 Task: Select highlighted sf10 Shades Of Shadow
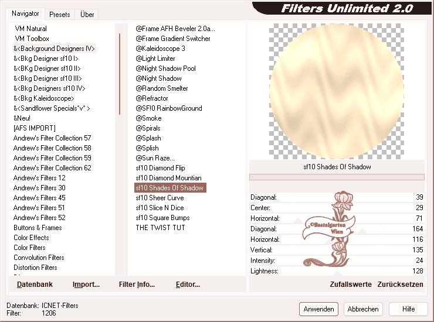pyautogui.click(x=170, y=188)
